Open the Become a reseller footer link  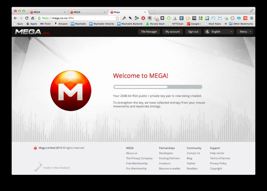[170, 169]
